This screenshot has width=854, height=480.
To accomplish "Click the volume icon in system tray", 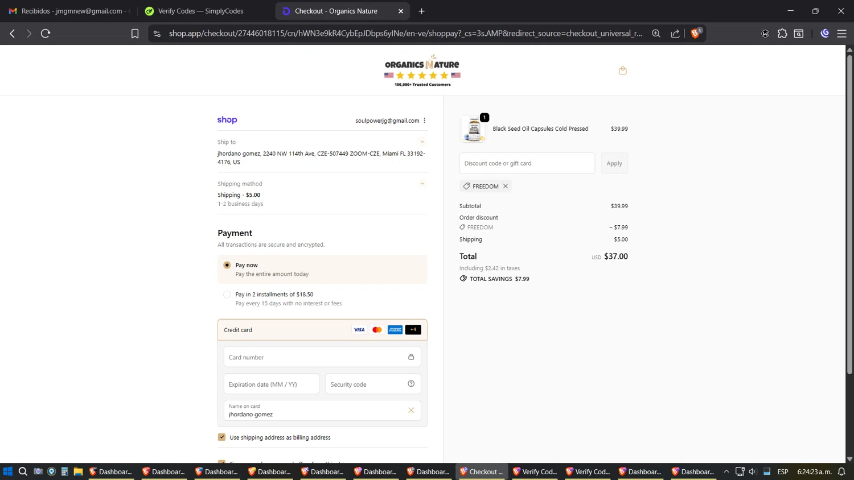I will pos(752,471).
